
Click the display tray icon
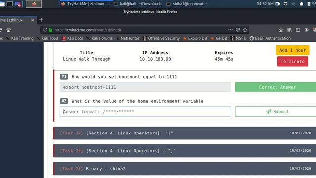coord(285,4)
